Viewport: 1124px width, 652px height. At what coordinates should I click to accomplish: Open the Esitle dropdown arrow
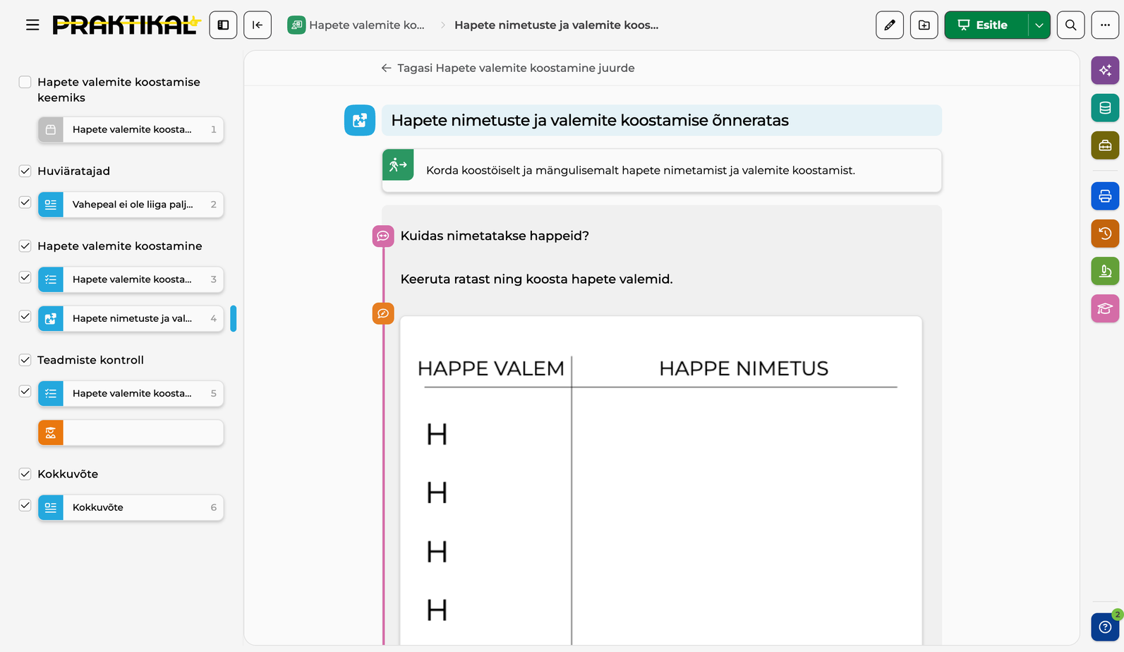coord(1039,25)
